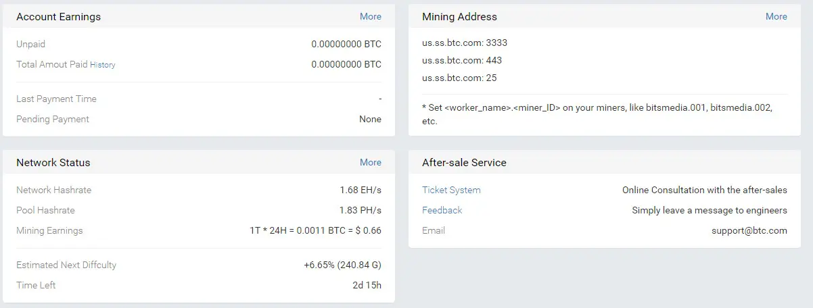Click the Mining Address panel title
Image resolution: width=813 pixels, height=308 pixels.
[459, 17]
